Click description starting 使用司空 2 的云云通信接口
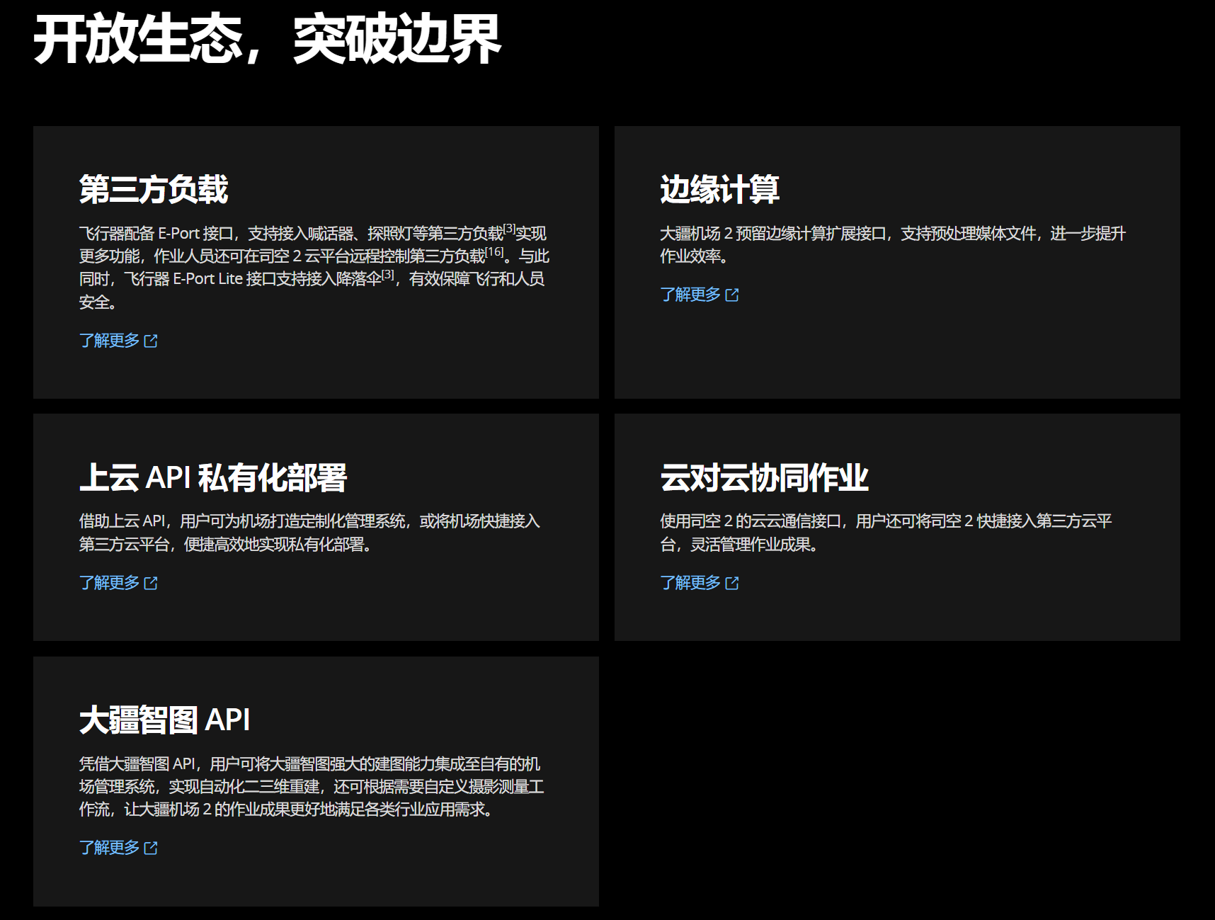This screenshot has height=920, width=1215. point(886,533)
